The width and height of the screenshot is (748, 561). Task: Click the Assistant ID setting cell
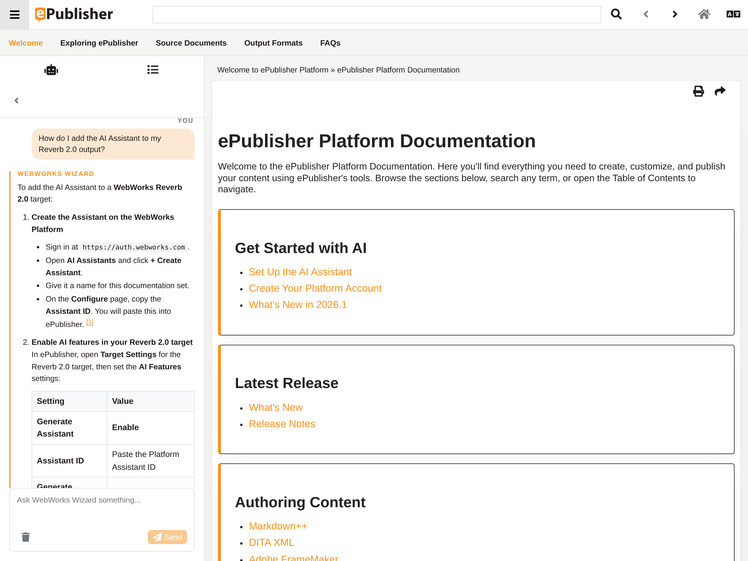69,460
